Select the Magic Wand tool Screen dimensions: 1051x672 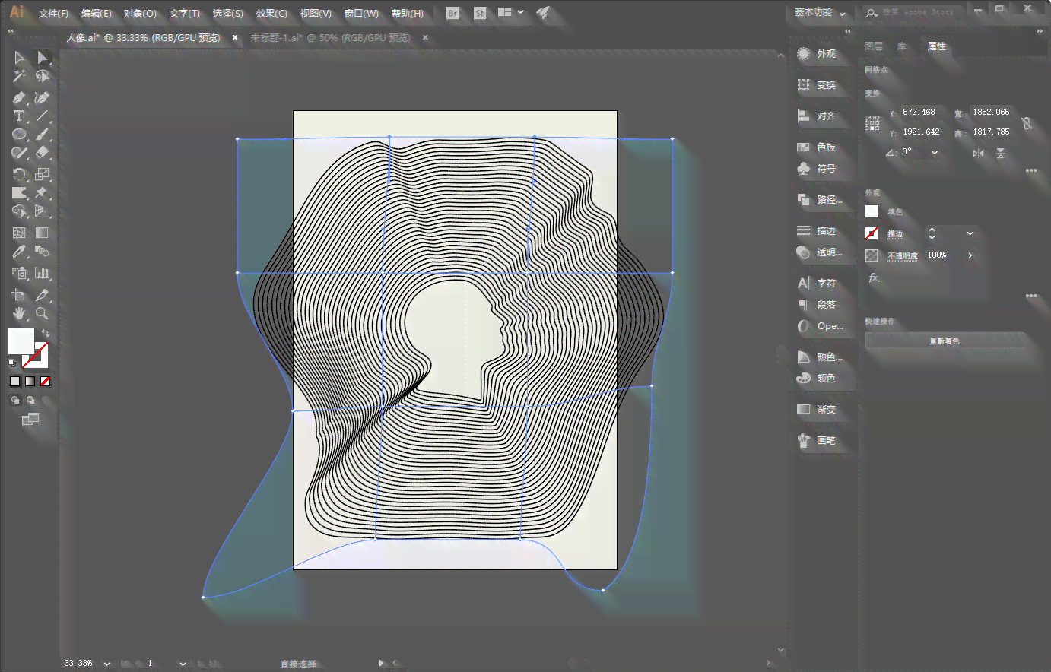[19, 77]
